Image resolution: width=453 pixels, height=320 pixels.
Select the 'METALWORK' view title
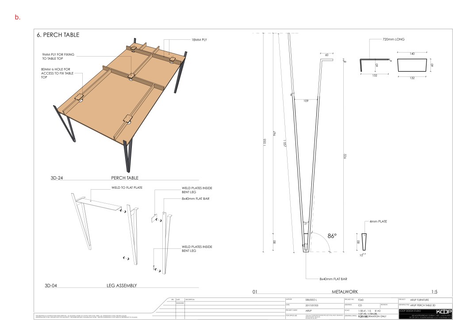(x=345, y=292)
